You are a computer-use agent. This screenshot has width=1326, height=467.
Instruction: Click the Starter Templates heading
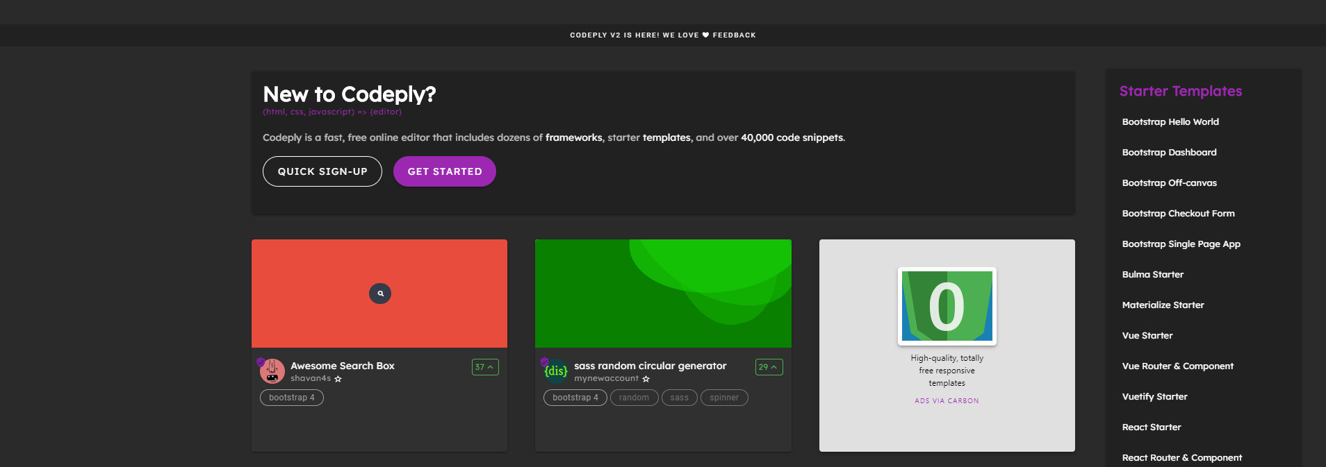pyautogui.click(x=1180, y=91)
